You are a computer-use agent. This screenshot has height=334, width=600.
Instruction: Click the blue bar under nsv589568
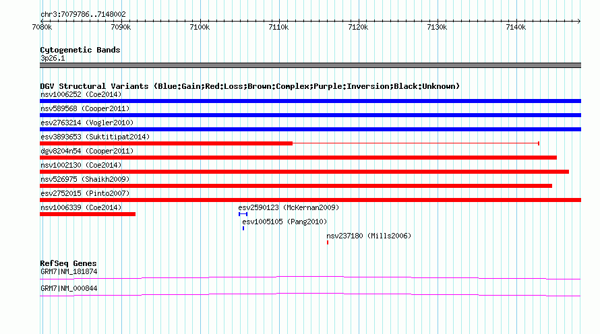pyautogui.click(x=310, y=115)
